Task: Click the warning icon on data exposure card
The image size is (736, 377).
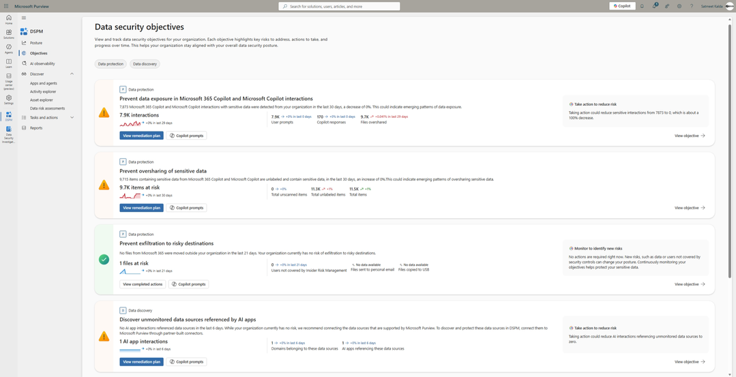Action: coord(104,112)
